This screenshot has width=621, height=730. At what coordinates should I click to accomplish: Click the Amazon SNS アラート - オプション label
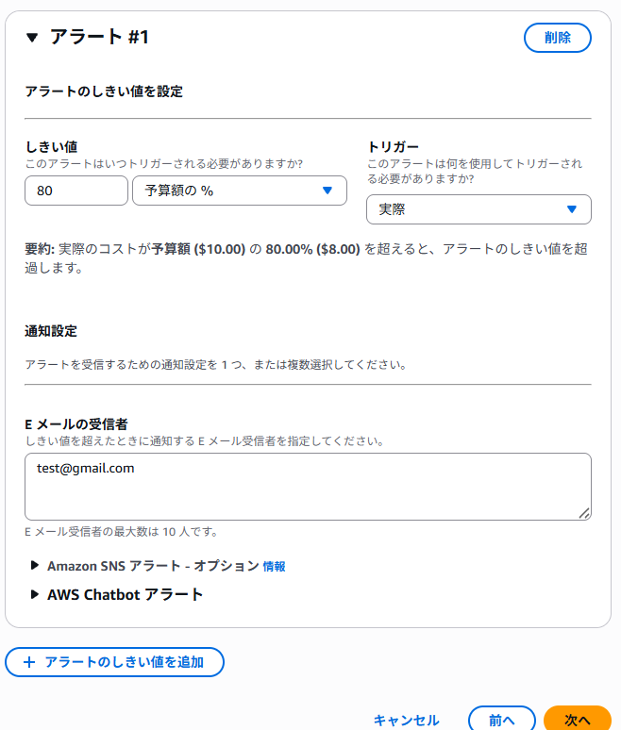[153, 566]
